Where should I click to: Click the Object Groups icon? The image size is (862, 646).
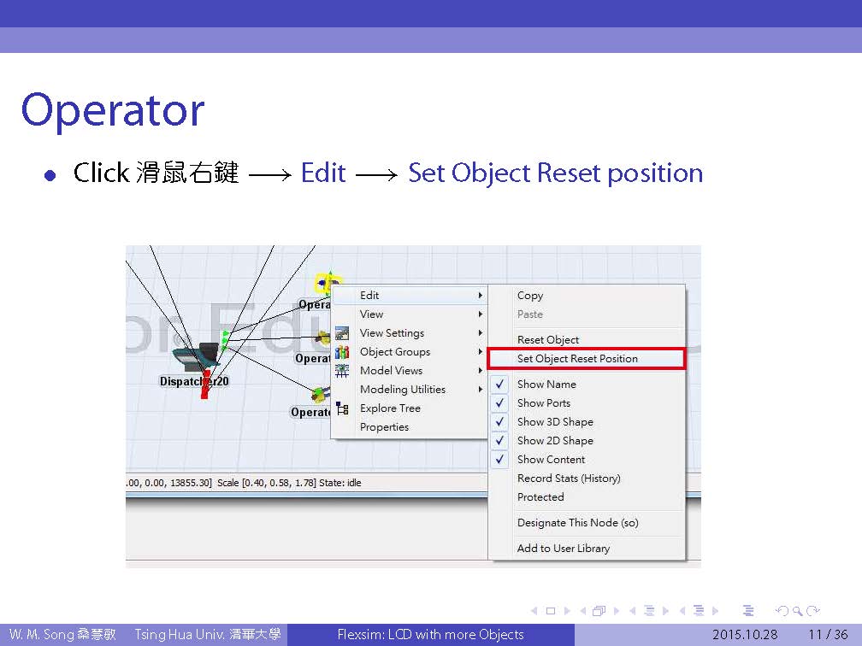[342, 352]
